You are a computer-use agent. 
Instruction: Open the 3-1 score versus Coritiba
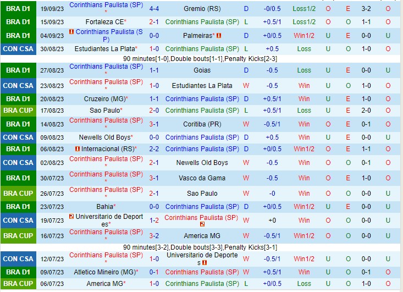pyautogui.click(x=154, y=124)
